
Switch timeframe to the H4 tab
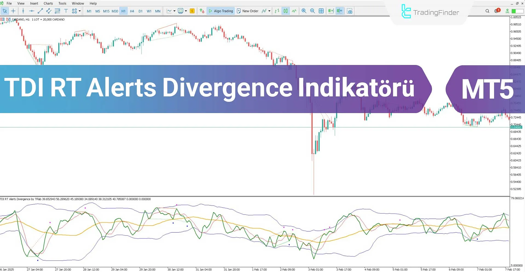click(132, 11)
